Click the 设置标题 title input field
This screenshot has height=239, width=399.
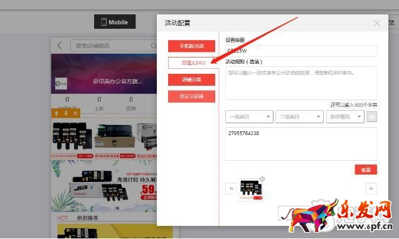301,51
